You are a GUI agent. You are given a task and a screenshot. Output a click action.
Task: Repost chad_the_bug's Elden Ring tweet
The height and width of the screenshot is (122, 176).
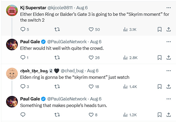click(x=57, y=86)
